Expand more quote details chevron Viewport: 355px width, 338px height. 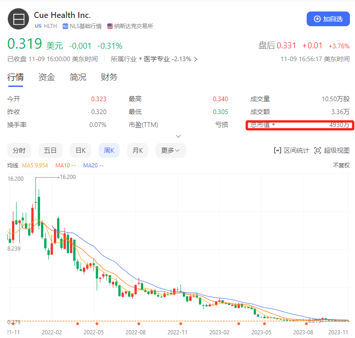click(179, 136)
